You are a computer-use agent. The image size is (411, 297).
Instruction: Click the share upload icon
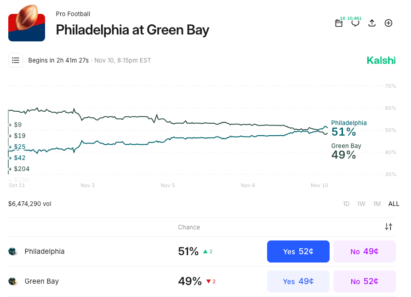click(372, 23)
